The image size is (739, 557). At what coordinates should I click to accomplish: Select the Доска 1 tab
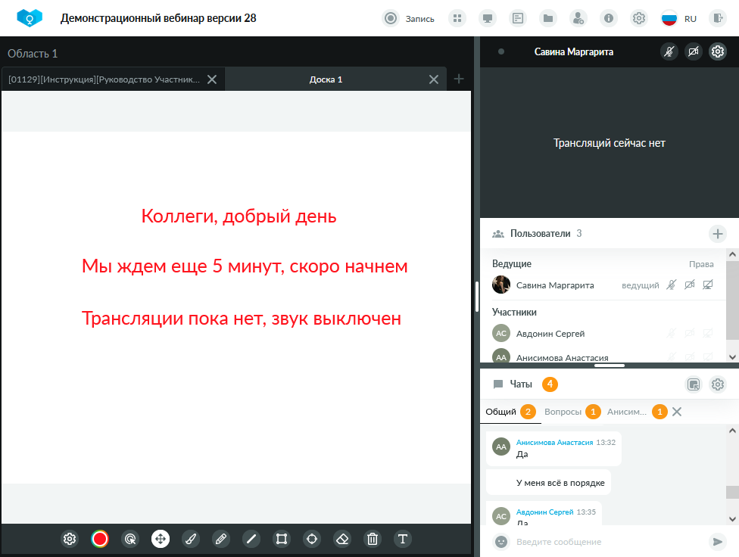[x=326, y=79]
